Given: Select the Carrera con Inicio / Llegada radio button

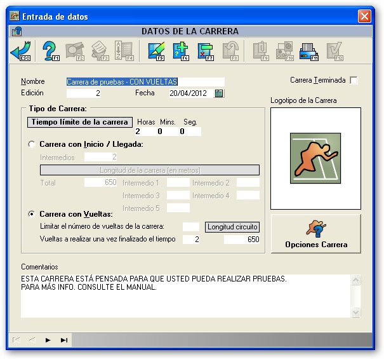Looking at the screenshot, I should (32, 144).
